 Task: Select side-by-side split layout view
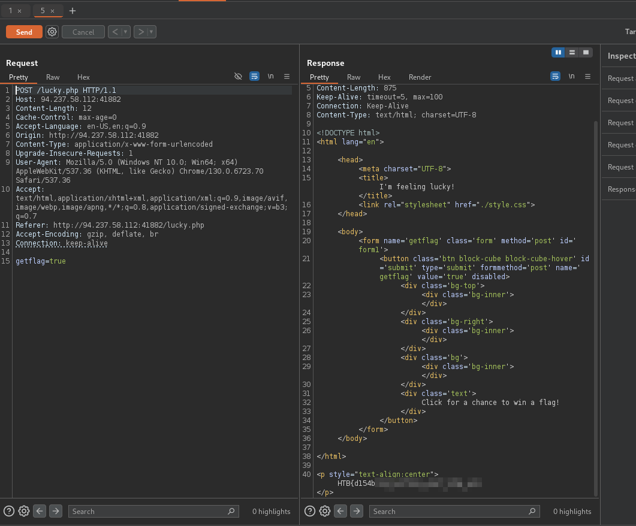(559, 52)
